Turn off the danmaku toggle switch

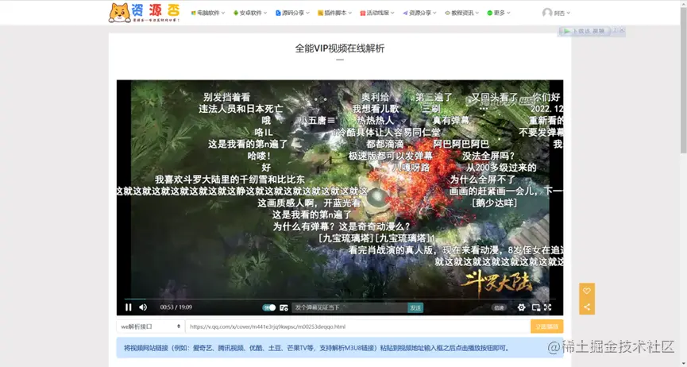[269, 307]
